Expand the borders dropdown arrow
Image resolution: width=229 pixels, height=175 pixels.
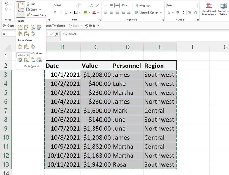tap(80, 12)
